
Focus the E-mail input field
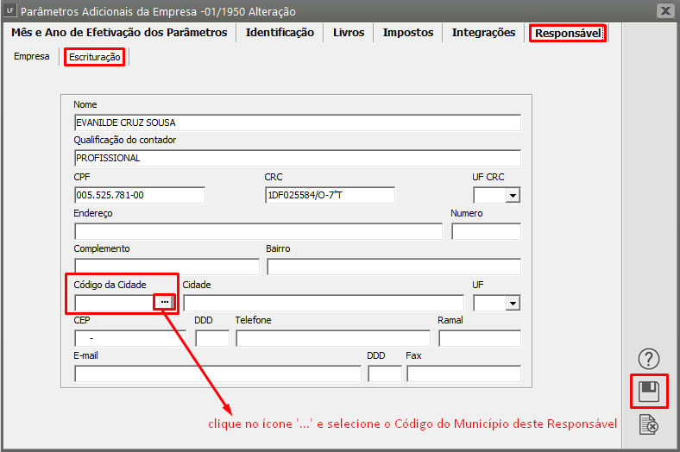click(x=217, y=374)
